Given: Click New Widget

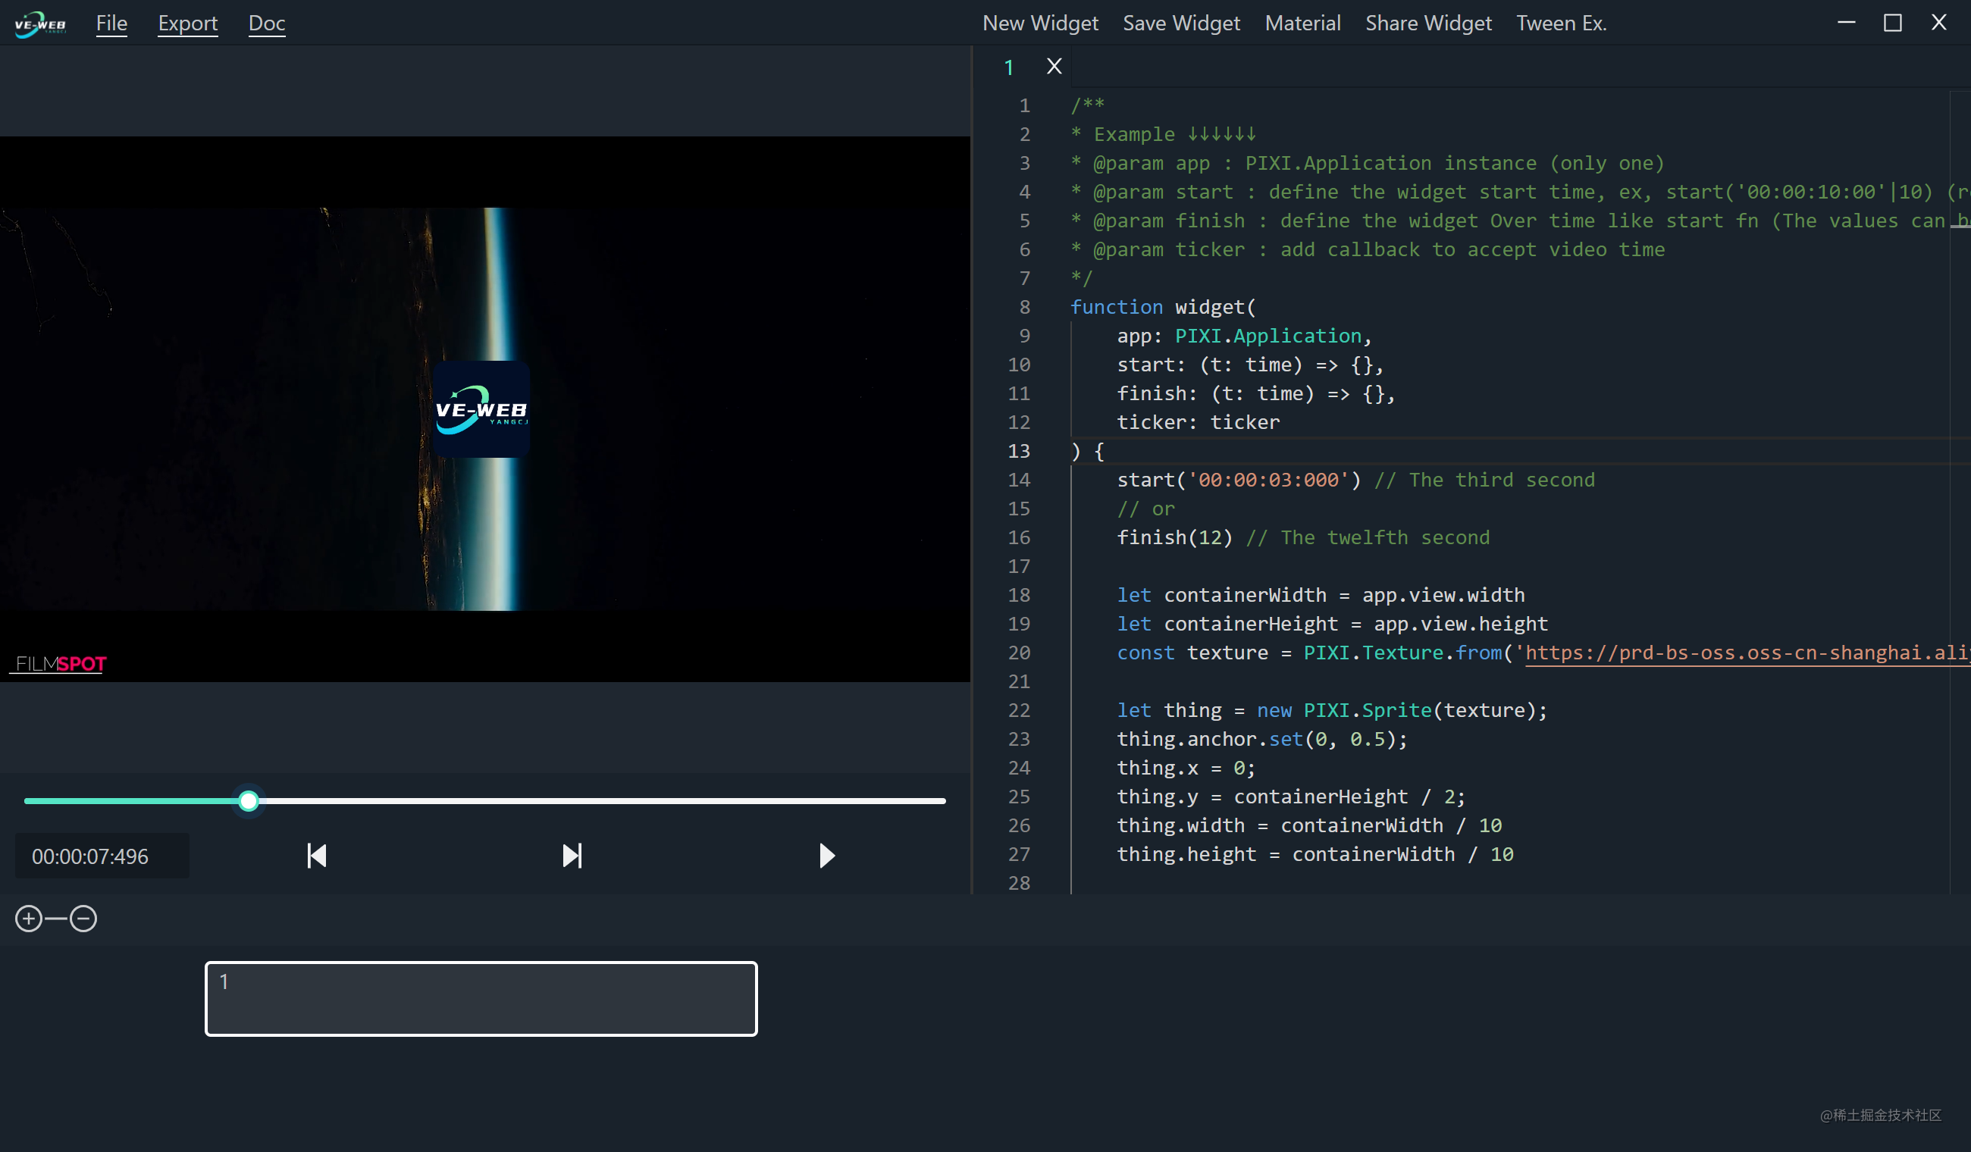Looking at the screenshot, I should click(x=1040, y=23).
